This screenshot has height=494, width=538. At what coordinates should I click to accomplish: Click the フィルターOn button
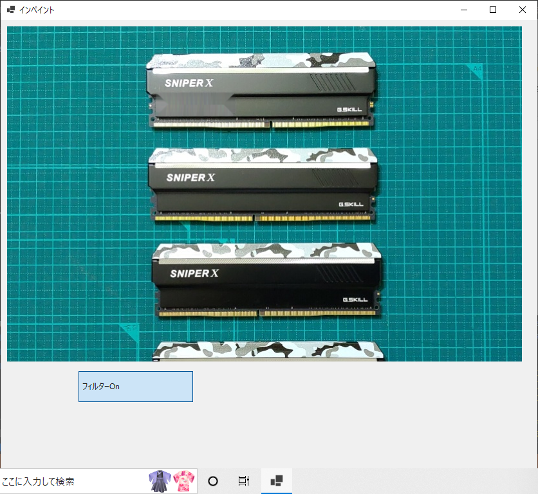(x=136, y=387)
